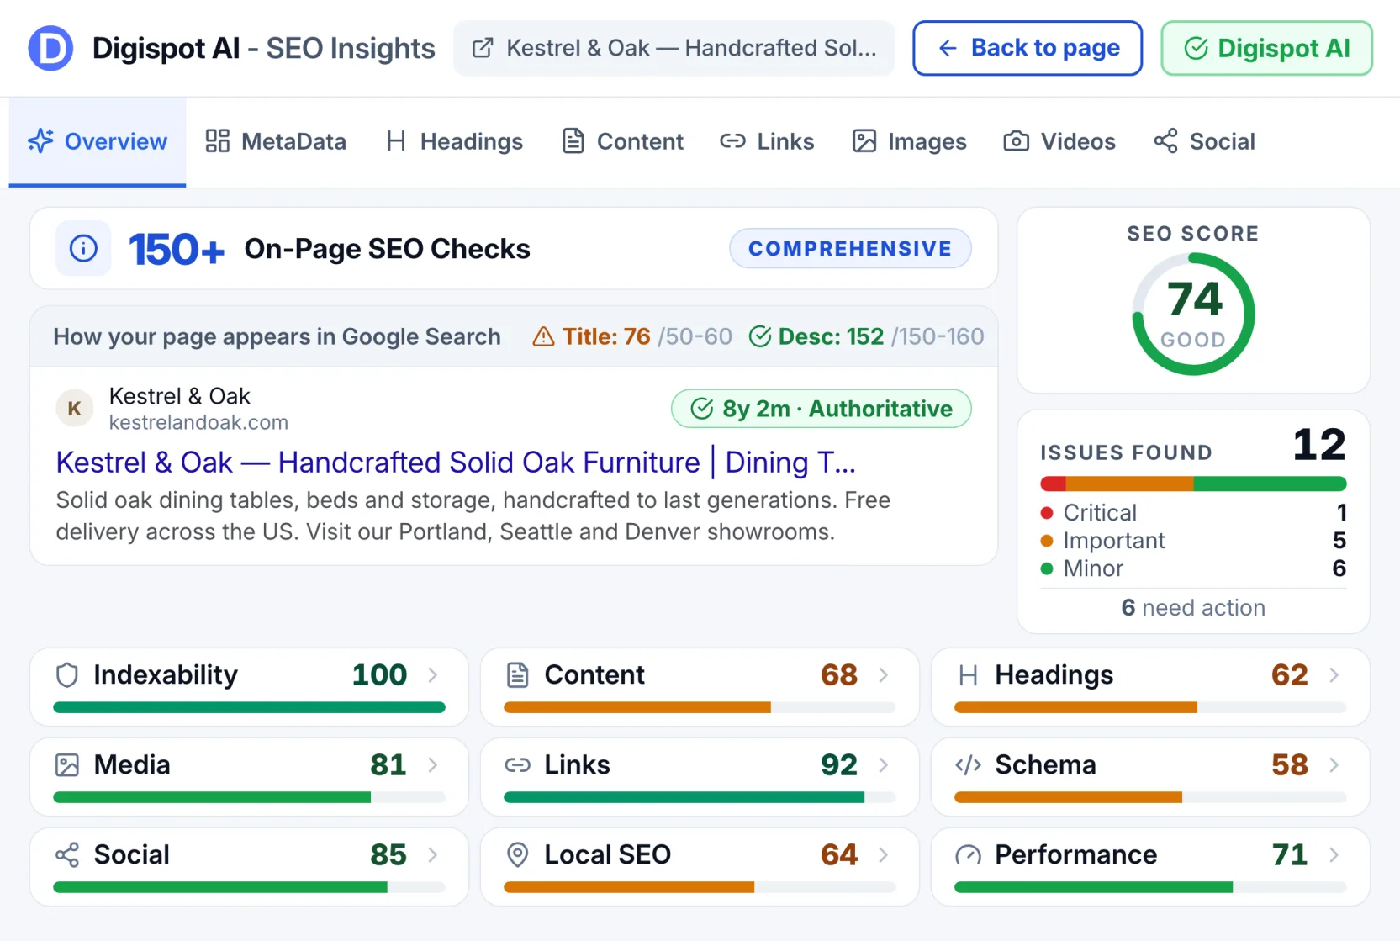Click the Media score progress bar
The image size is (1400, 941).
pyautogui.click(x=249, y=797)
